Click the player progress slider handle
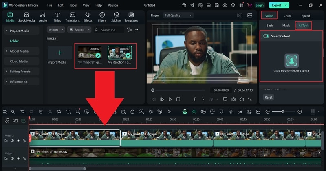The height and width of the screenshot is (171, 326). point(153,90)
